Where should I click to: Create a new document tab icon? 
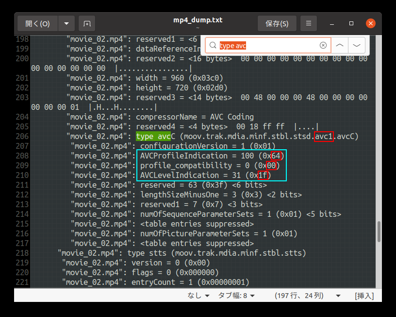click(87, 23)
